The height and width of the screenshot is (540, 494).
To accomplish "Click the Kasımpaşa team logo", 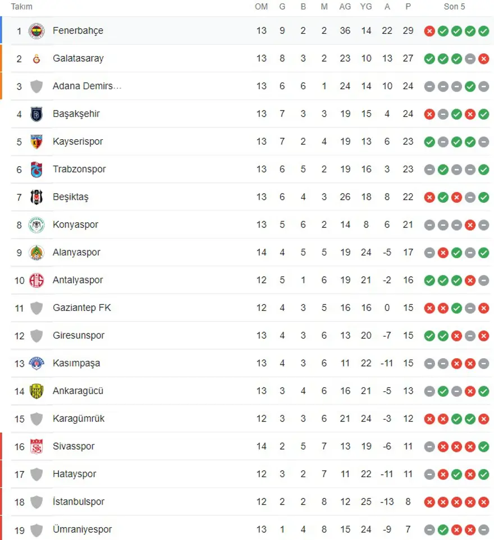I will click(36, 363).
